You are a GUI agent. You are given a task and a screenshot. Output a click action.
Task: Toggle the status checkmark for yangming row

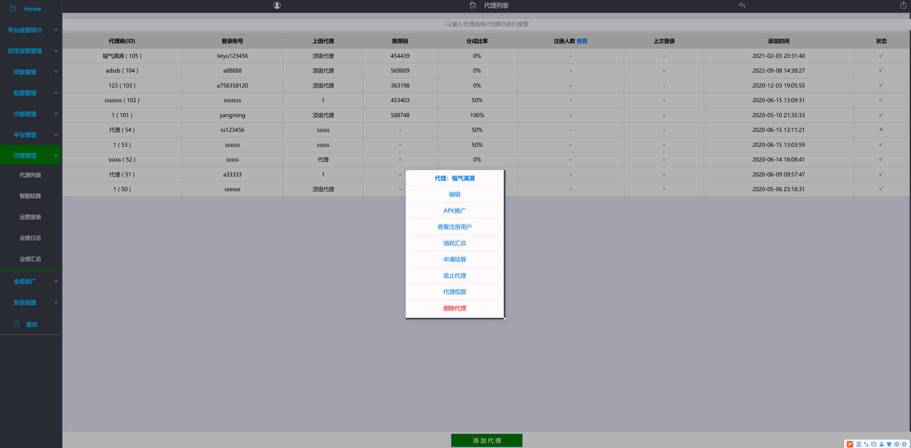(x=881, y=115)
